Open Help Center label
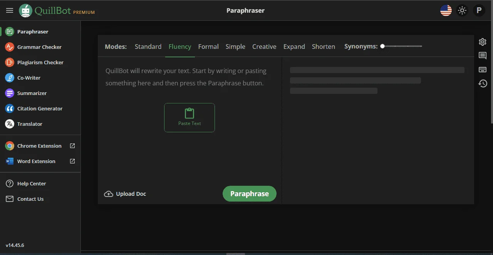Viewport: 493px width, 255px height. pyautogui.click(x=32, y=183)
